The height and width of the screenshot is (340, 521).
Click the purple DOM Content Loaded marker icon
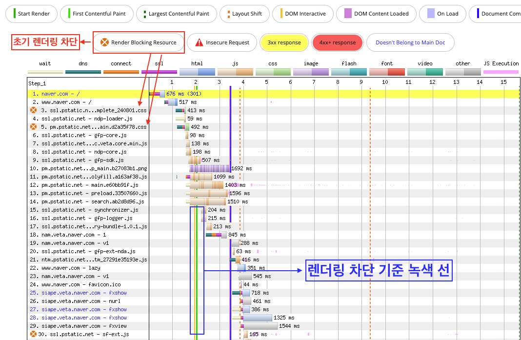(348, 14)
